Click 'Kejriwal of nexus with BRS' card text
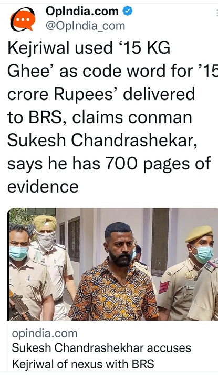 click(83, 364)
